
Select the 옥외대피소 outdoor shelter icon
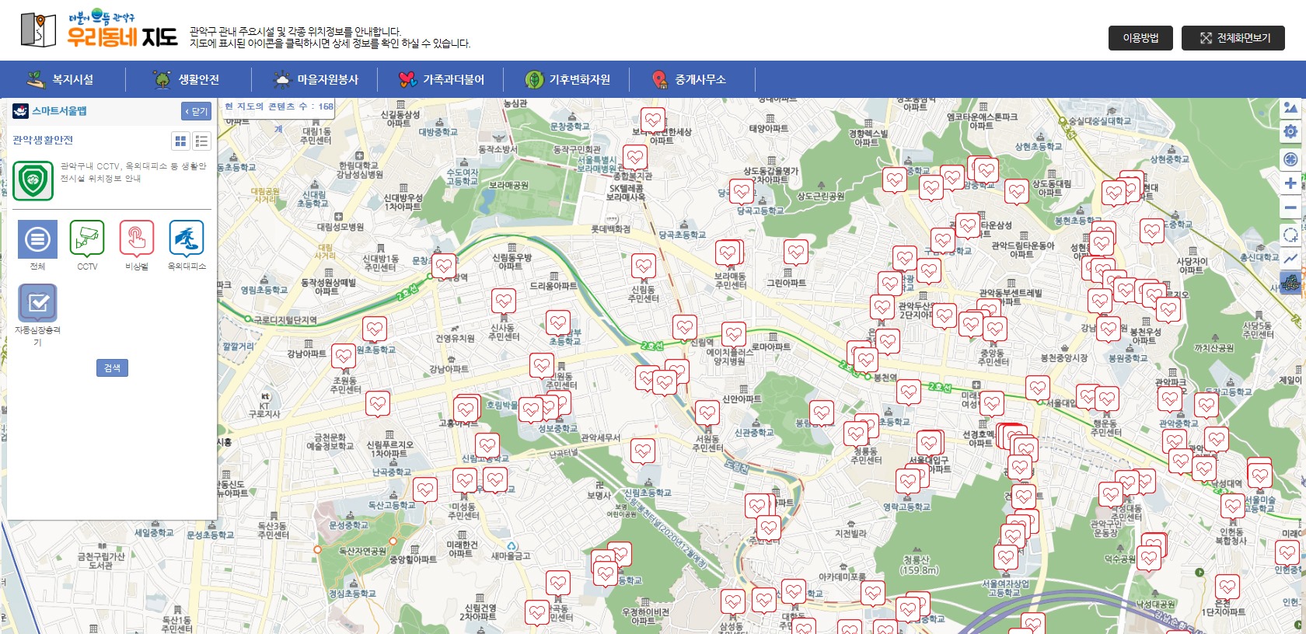point(187,239)
